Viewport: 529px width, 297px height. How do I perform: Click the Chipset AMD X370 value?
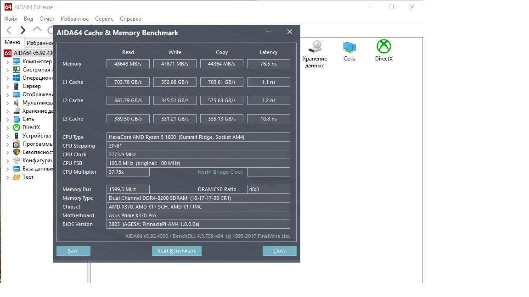tap(198, 207)
